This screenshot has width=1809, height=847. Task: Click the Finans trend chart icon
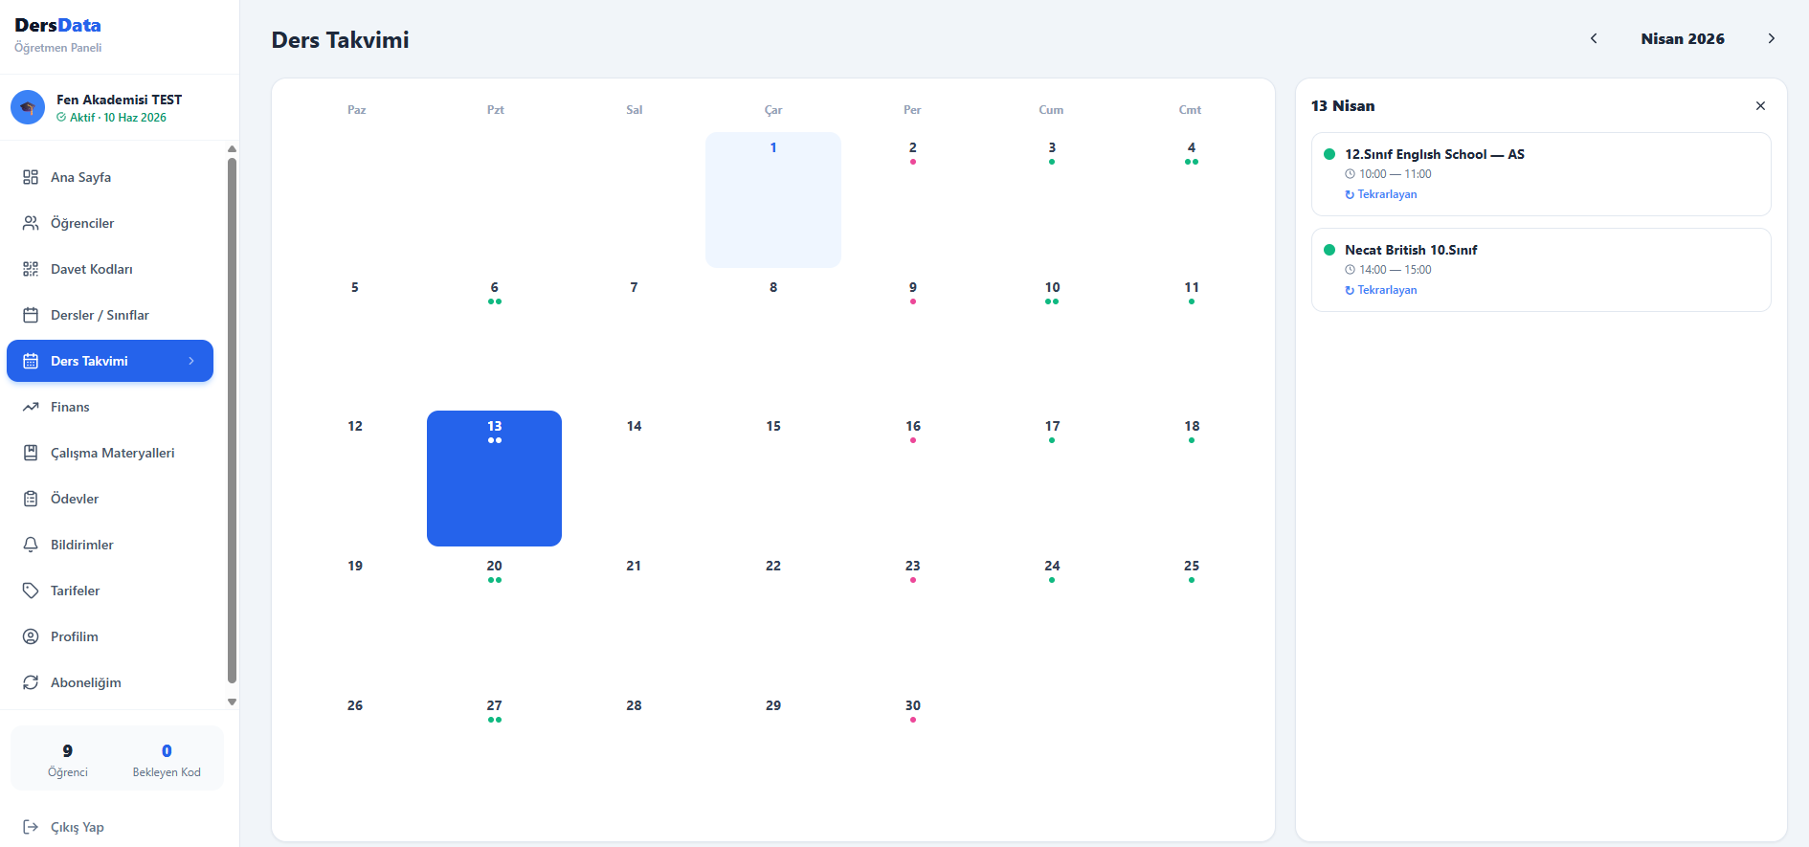pos(31,407)
